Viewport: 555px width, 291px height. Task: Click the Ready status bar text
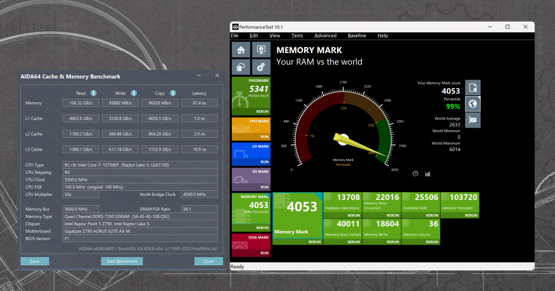(237, 266)
